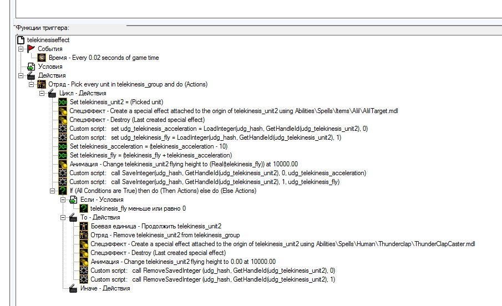
Task: Collapse the То - Действия node
Action: (x=63, y=217)
